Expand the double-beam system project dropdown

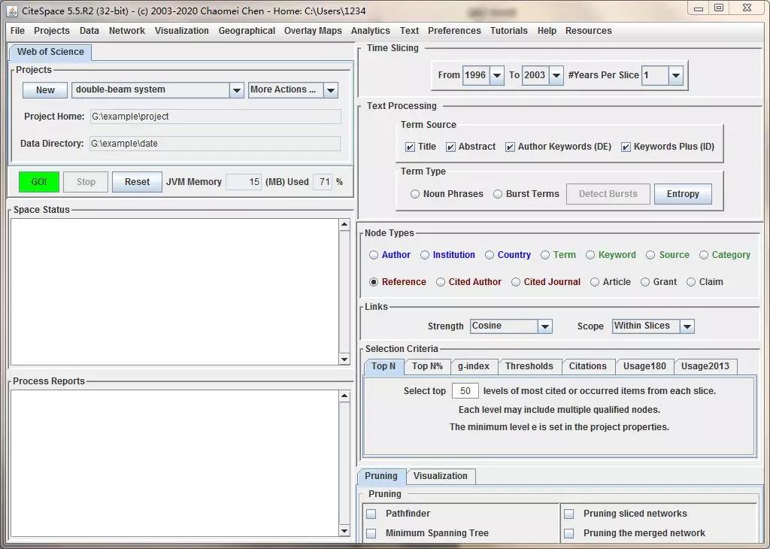[237, 89]
